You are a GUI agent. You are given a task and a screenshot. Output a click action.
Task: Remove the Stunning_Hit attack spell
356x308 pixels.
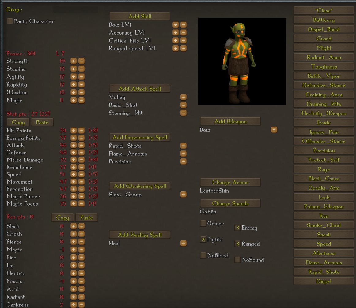pyautogui.click(x=183, y=113)
